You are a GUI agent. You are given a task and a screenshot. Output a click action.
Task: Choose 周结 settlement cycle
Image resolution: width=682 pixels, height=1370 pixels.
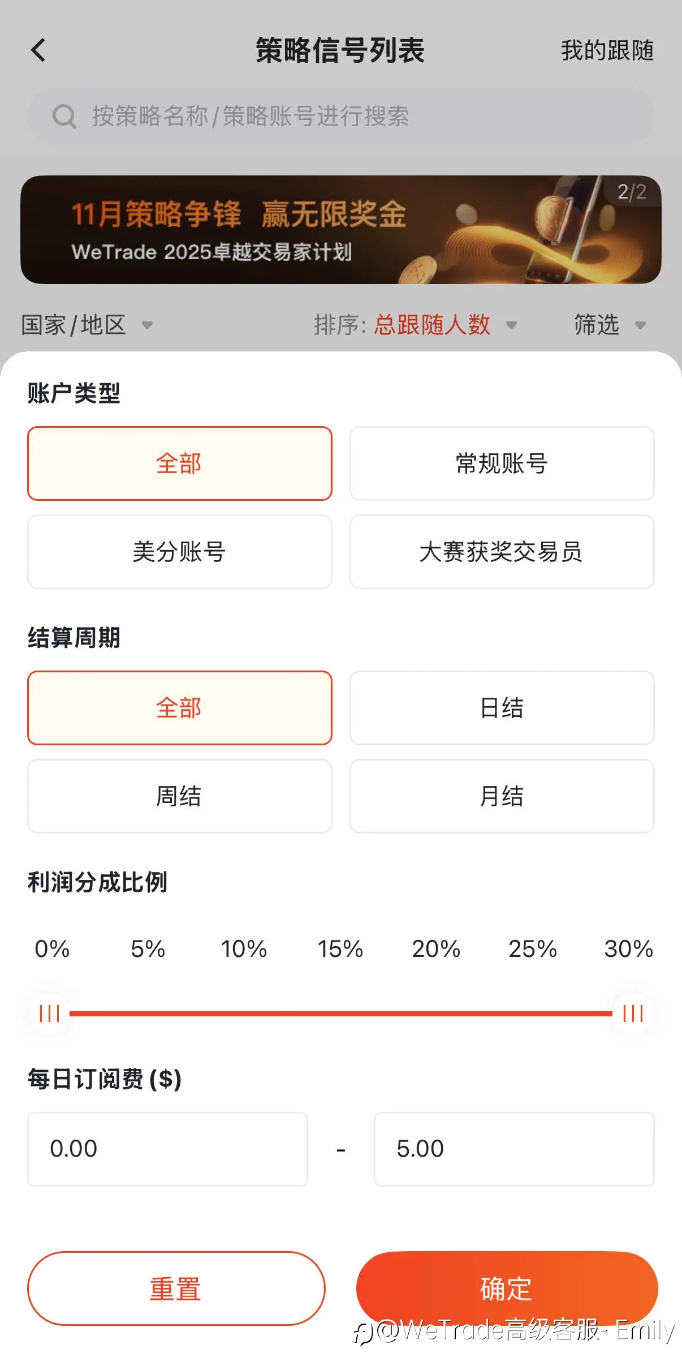tap(179, 796)
